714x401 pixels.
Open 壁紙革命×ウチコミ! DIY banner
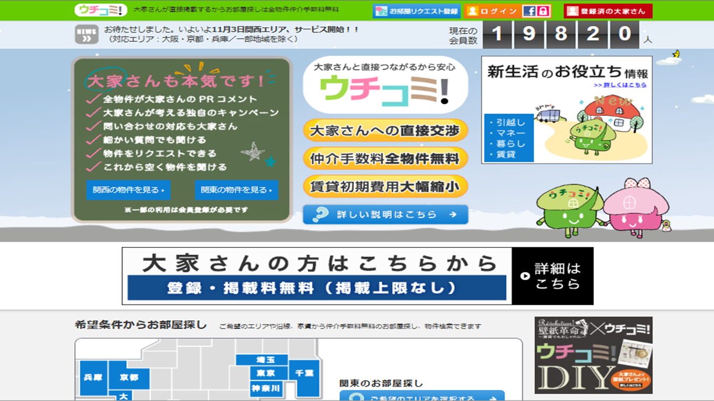593,355
